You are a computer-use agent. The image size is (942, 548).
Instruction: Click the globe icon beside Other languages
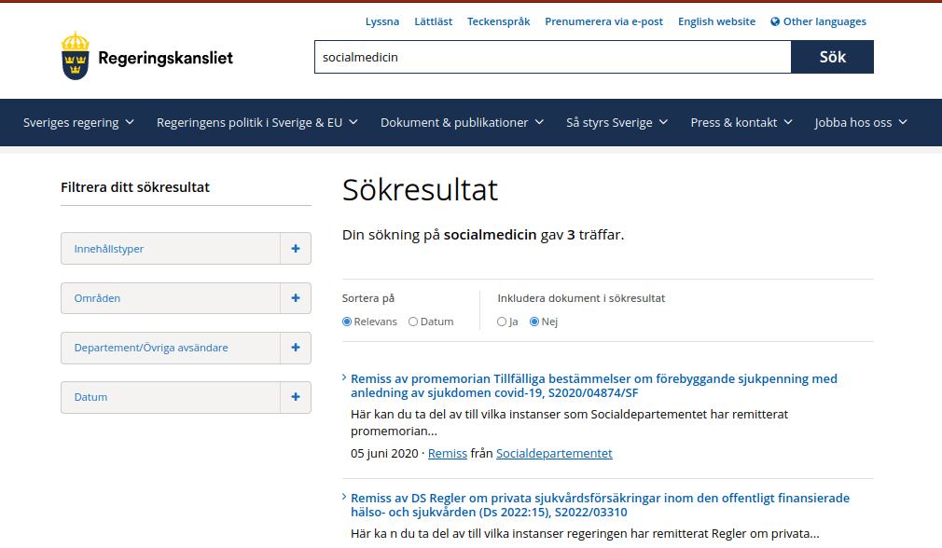tap(773, 21)
